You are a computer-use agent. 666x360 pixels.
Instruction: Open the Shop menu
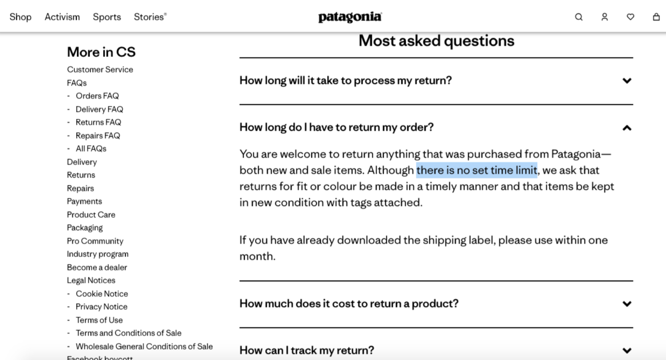(20, 17)
